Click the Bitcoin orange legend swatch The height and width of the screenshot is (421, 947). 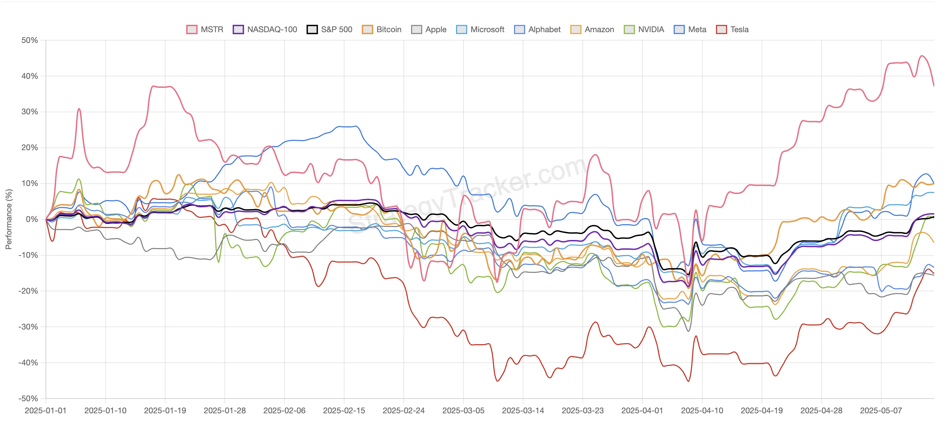tap(367, 29)
